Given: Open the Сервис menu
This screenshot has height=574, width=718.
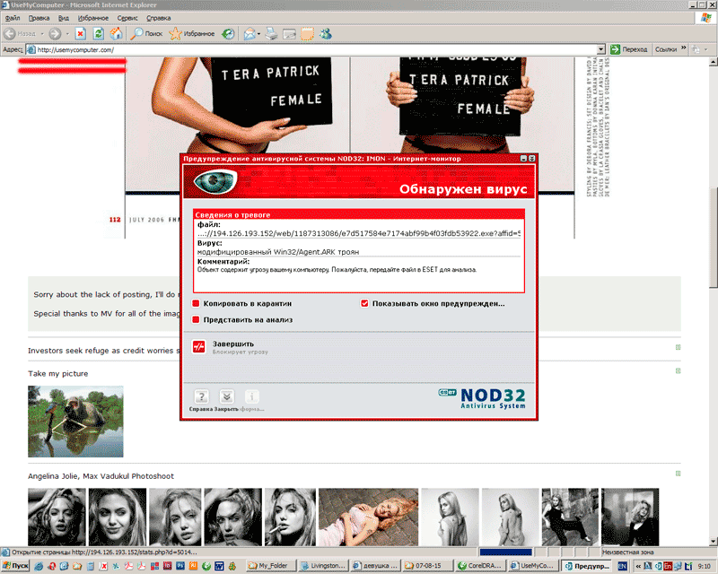Looking at the screenshot, I should tap(127, 18).
